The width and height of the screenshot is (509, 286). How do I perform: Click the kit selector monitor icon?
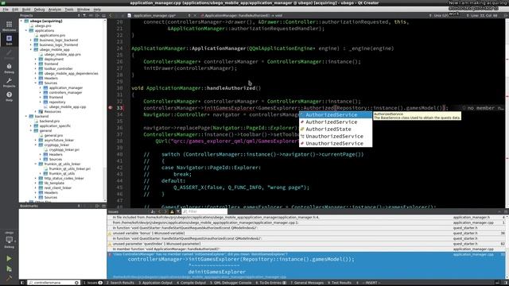(x=9, y=240)
